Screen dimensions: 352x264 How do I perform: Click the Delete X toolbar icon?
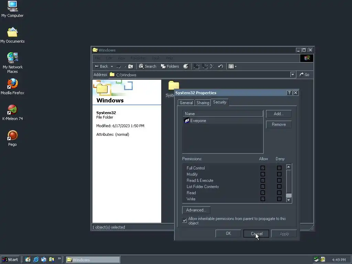point(212,66)
